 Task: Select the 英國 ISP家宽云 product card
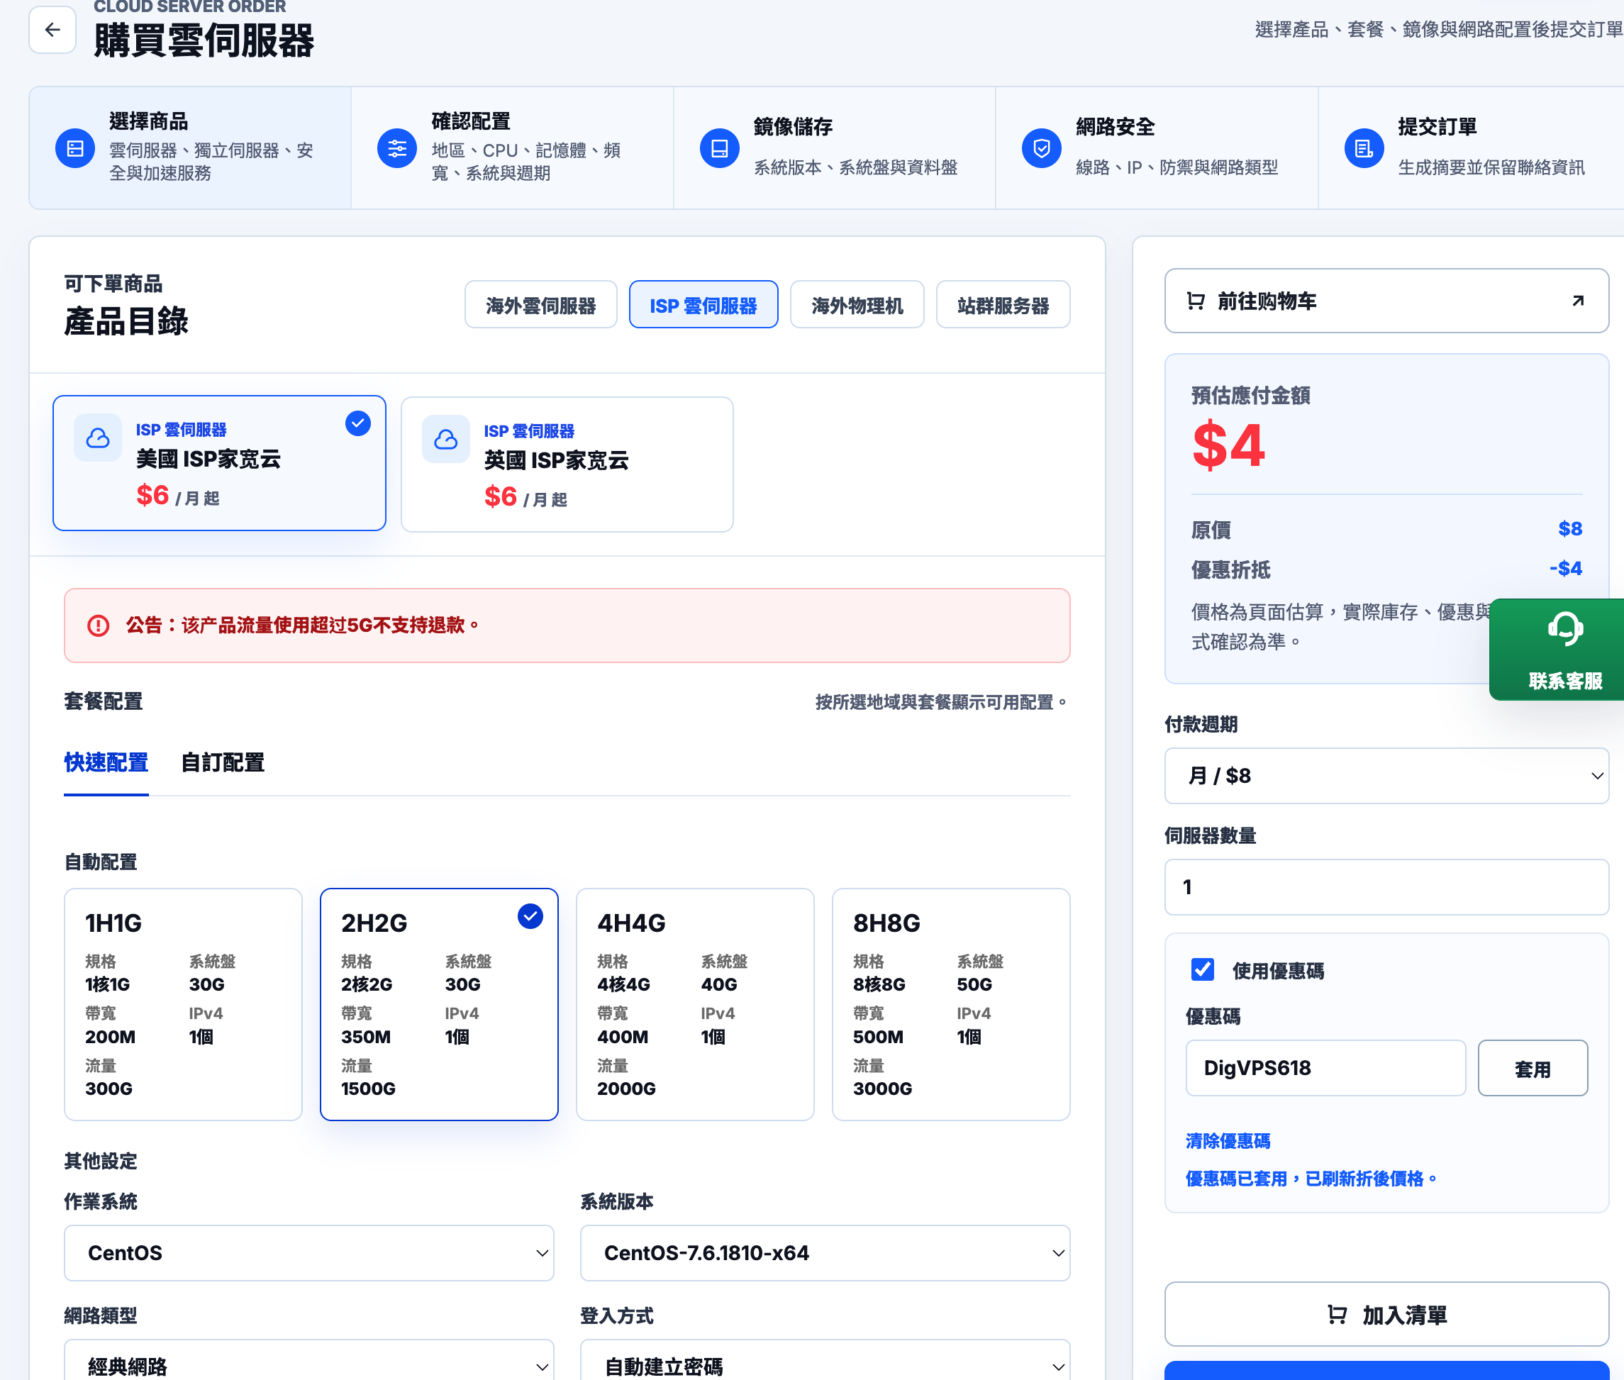pyautogui.click(x=567, y=464)
